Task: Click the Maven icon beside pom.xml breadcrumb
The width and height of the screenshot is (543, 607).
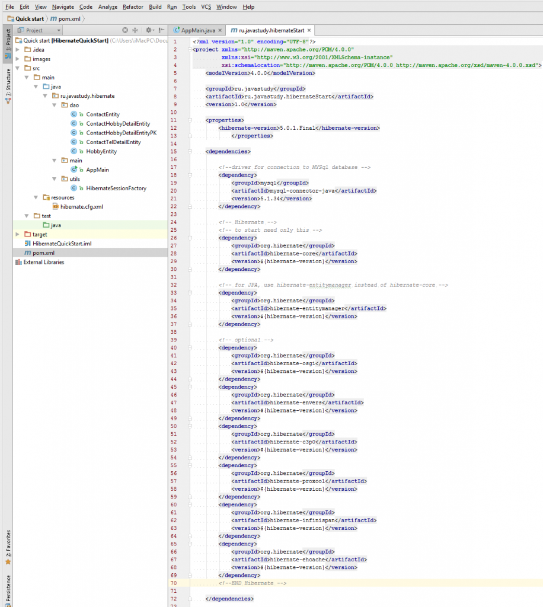Action: pos(52,18)
